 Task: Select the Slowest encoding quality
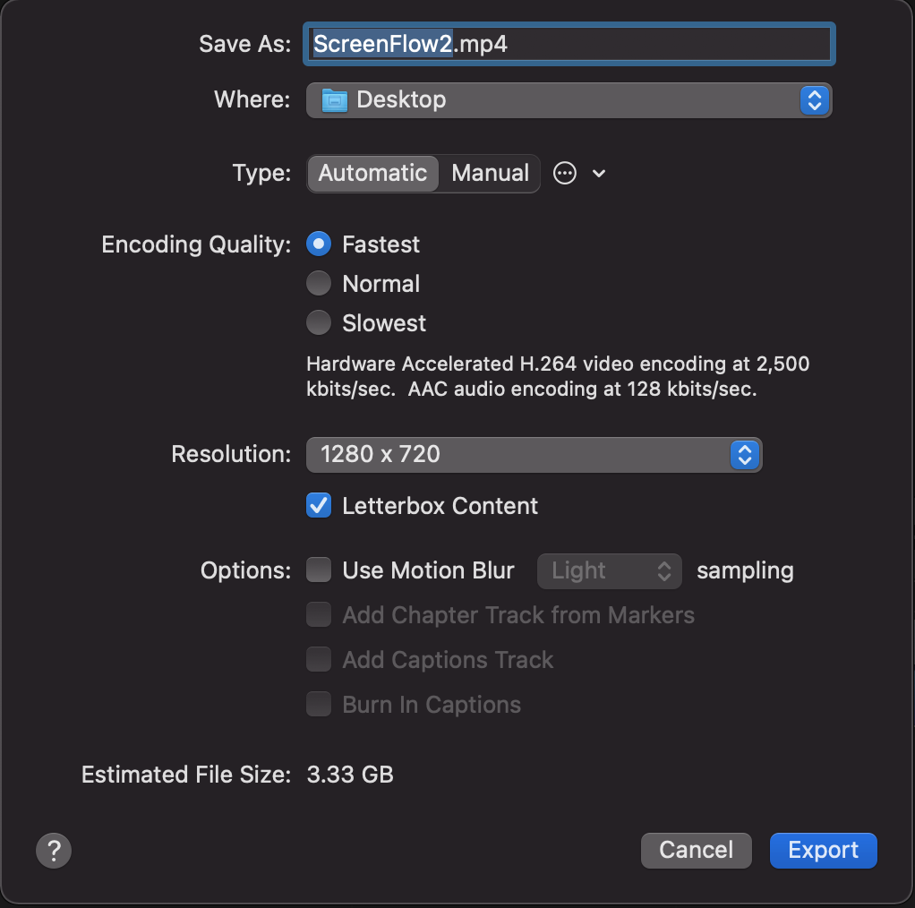tap(319, 322)
